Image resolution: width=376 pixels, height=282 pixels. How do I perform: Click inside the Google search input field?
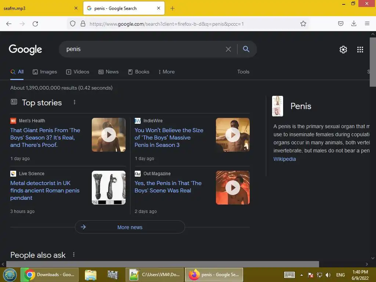pos(144,49)
